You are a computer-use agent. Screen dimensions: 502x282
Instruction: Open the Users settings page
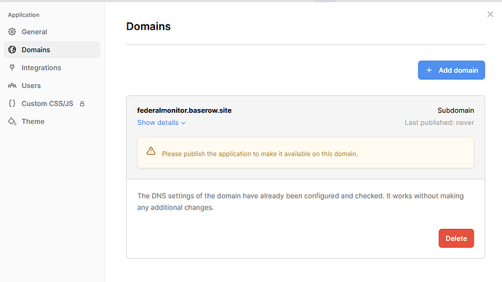[x=52, y=85]
